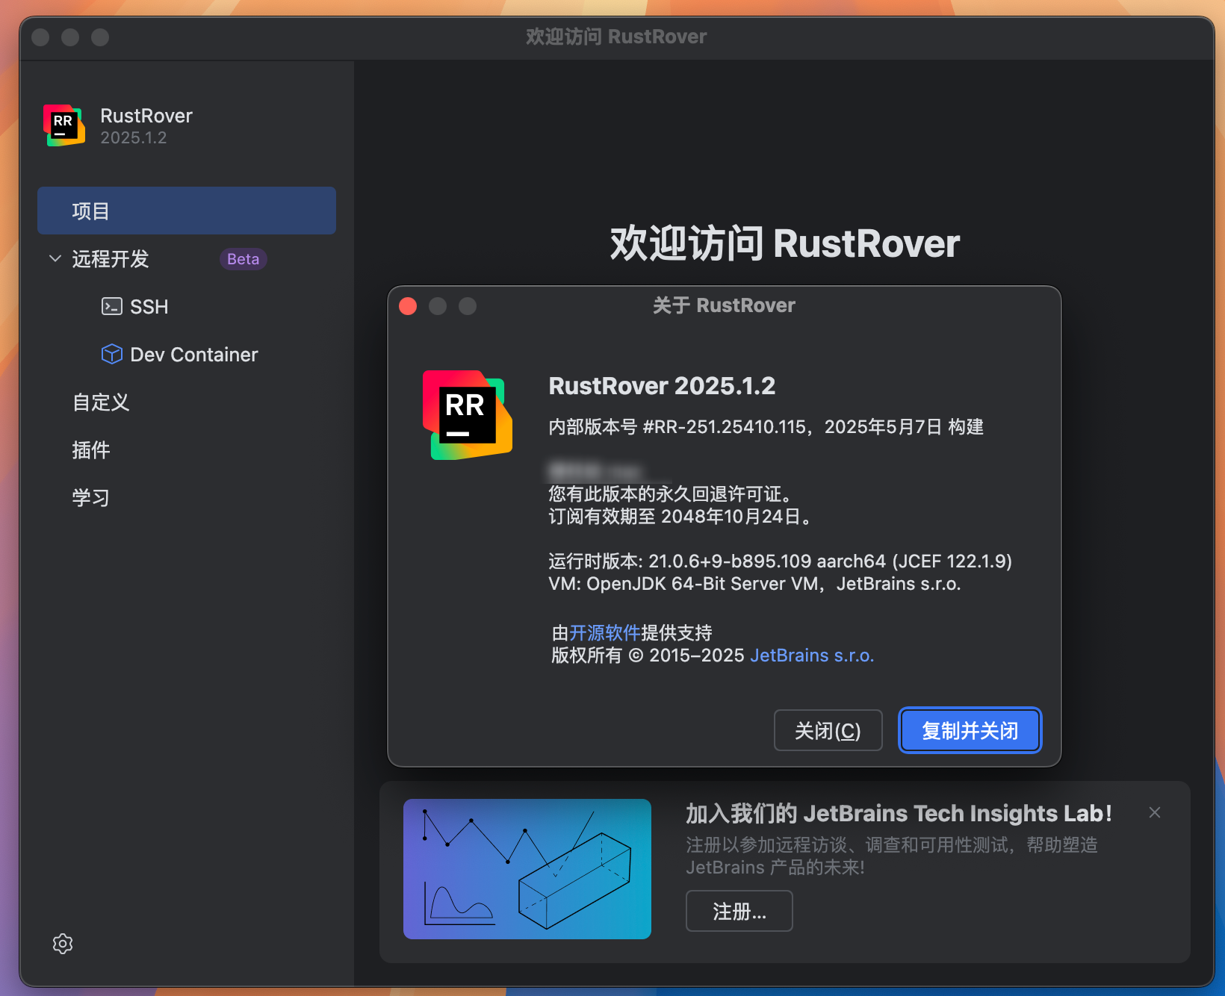Click the VM: OpenJDK 64-Bit Server VM line
Screen dimensions: 1225x996
pyautogui.click(x=754, y=584)
